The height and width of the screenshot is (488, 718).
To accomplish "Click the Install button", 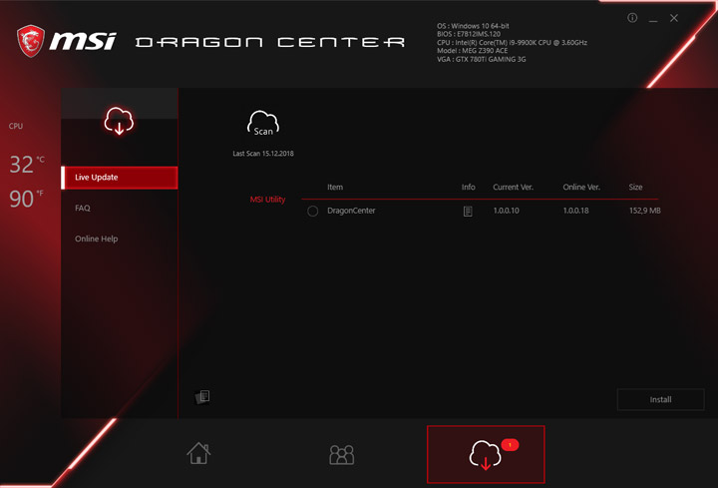I will pos(661,399).
